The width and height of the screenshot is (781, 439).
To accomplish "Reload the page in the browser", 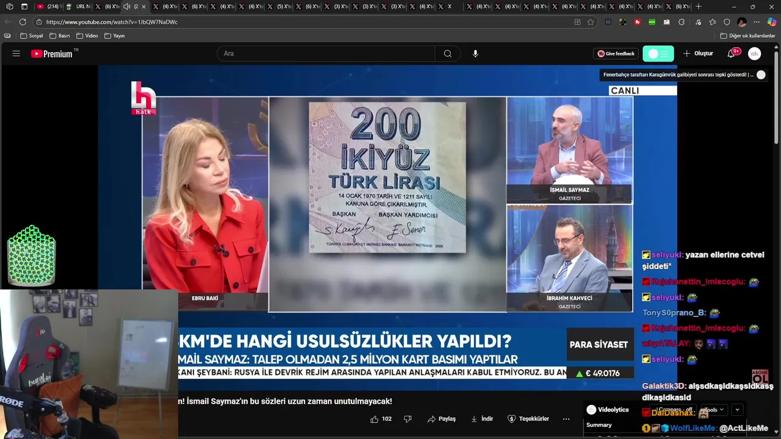I will coord(23,22).
